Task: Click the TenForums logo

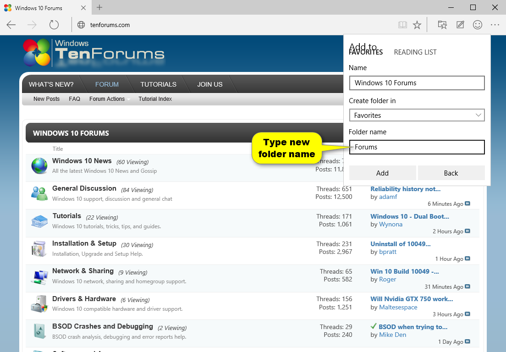Action: (x=93, y=53)
